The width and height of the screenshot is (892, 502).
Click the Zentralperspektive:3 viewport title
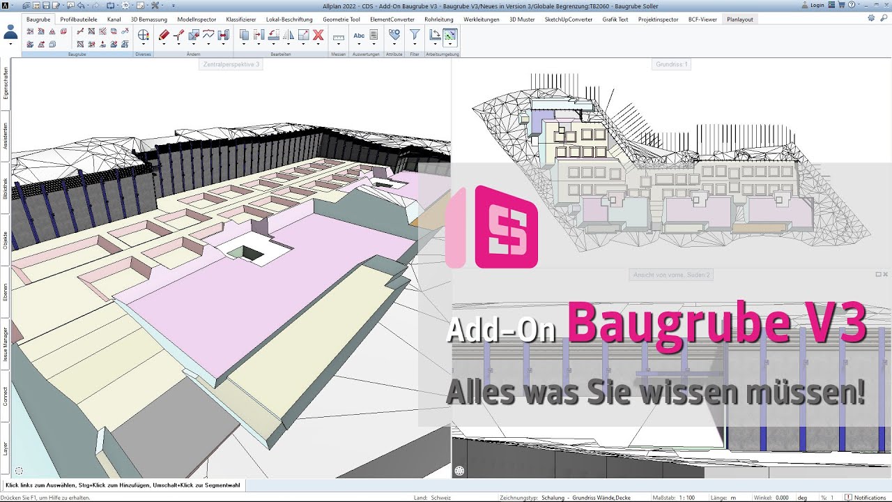(231, 64)
